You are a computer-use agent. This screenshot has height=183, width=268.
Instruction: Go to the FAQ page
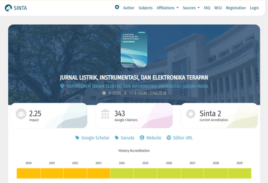[207, 8]
